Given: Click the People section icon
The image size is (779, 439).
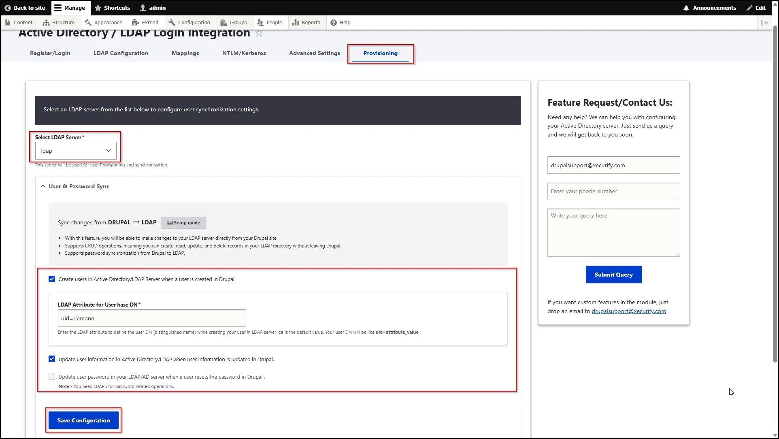Looking at the screenshot, I should pos(260,22).
